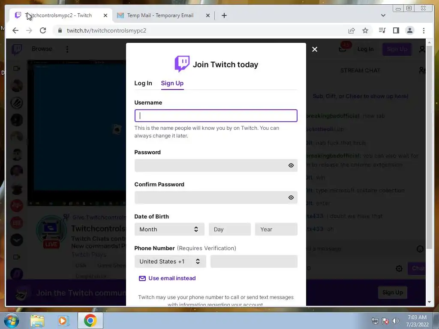Share this page icon in address bar
The image size is (439, 329).
[352, 30]
